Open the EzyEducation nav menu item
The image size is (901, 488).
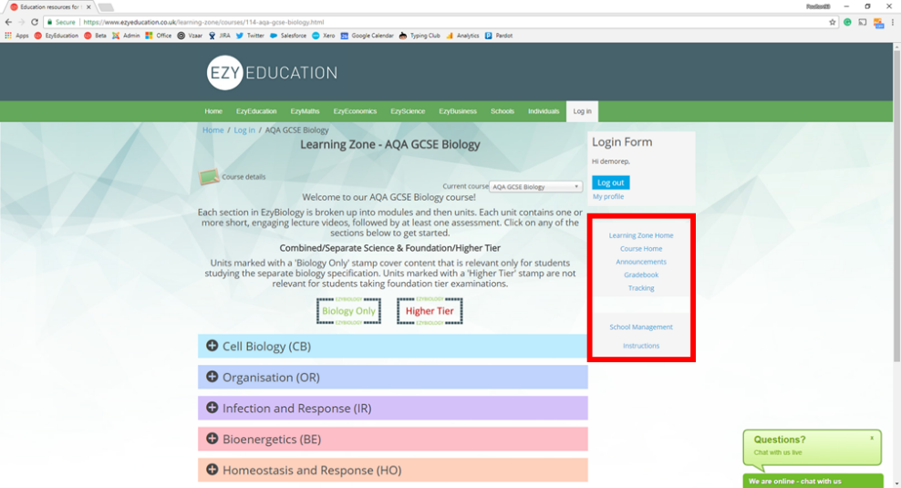(256, 111)
